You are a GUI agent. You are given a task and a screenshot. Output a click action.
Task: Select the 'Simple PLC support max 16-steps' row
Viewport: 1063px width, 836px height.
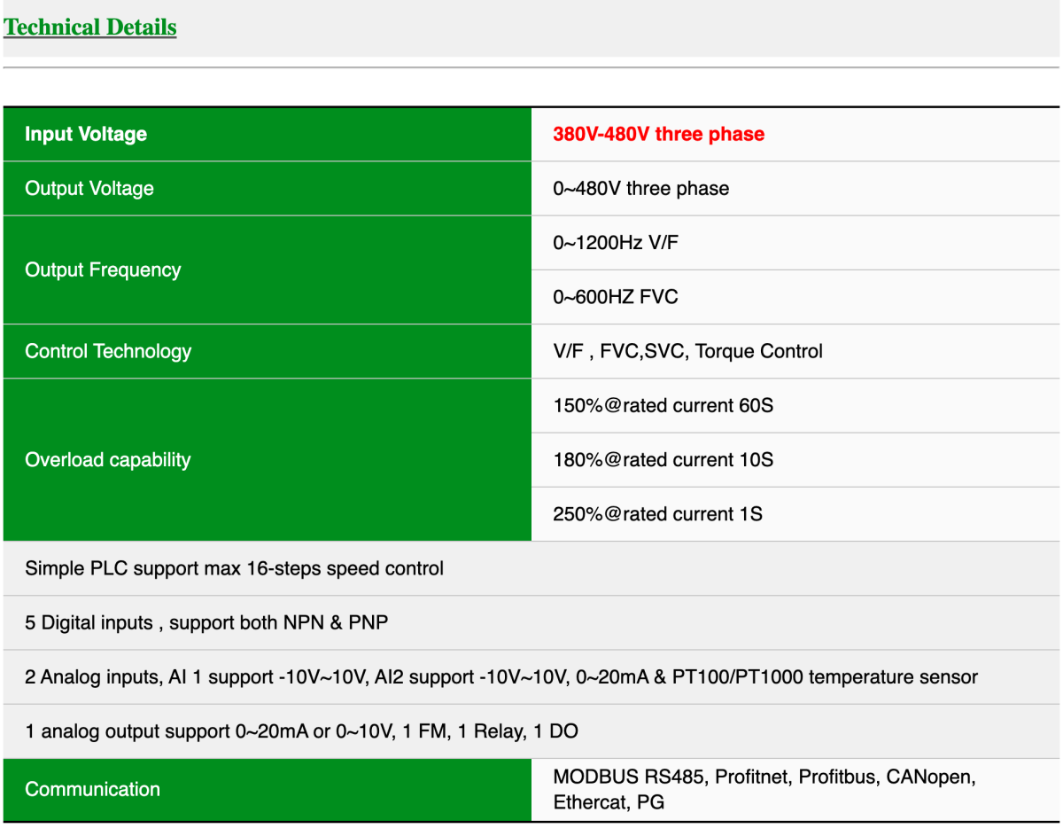531,568
